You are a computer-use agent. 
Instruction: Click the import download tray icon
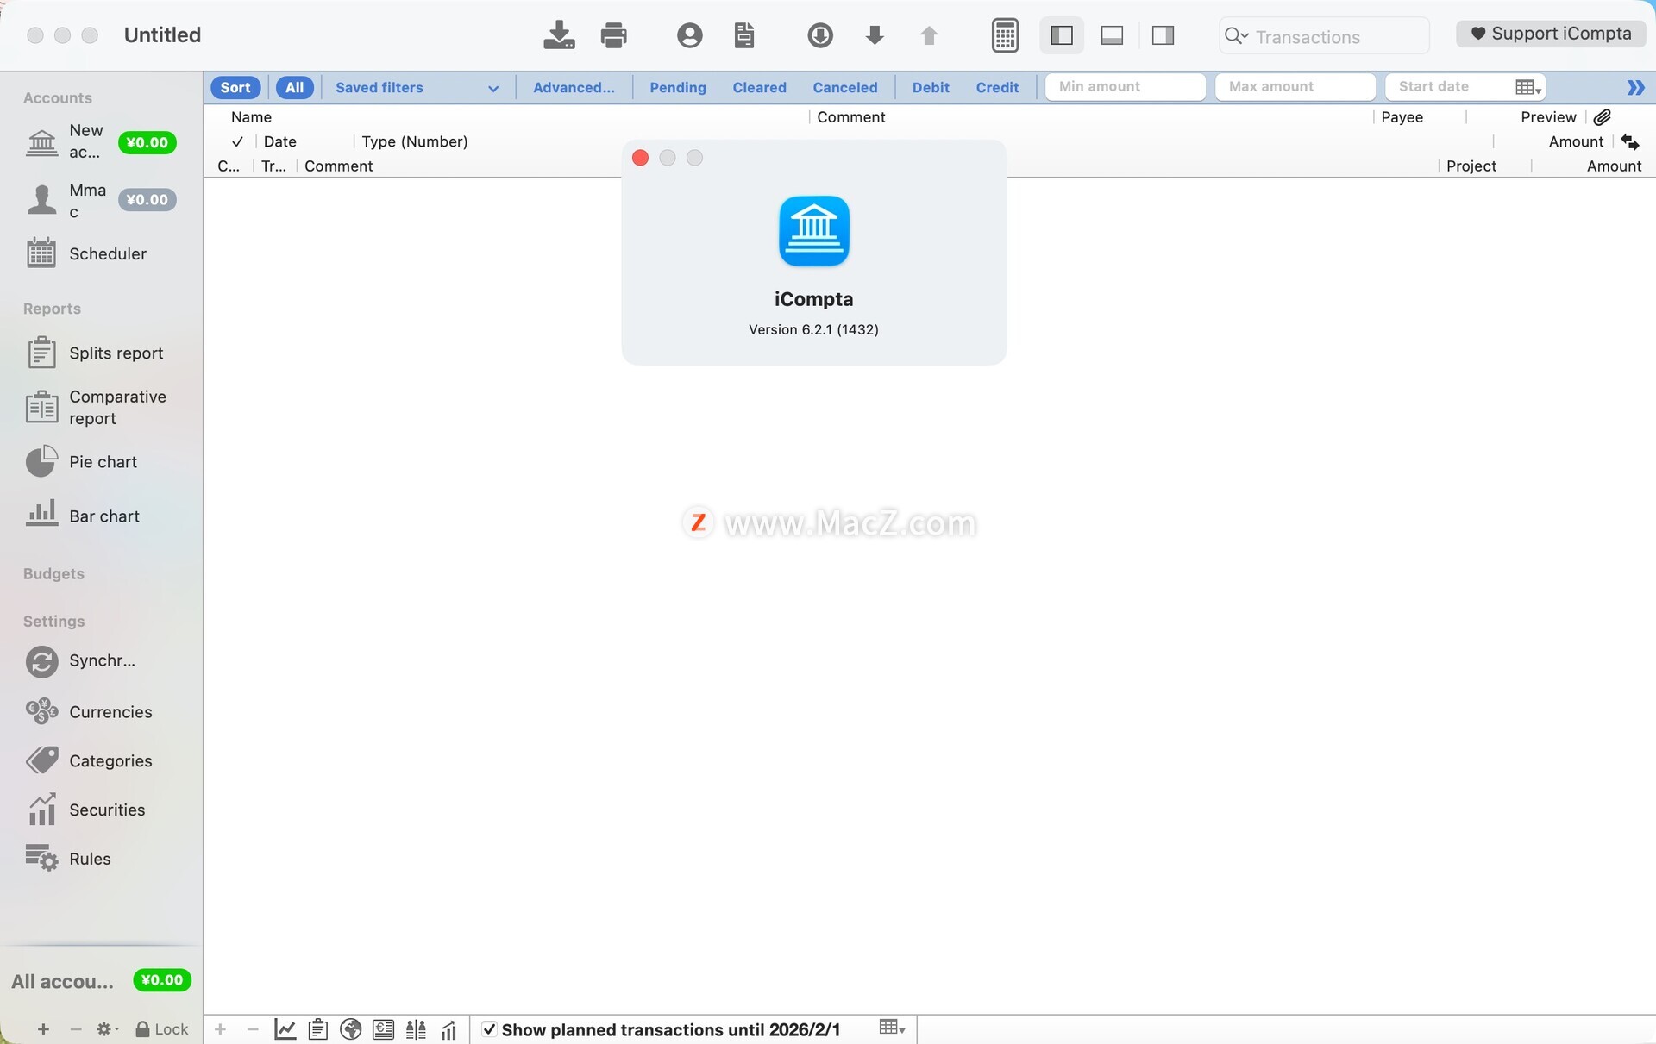559,35
